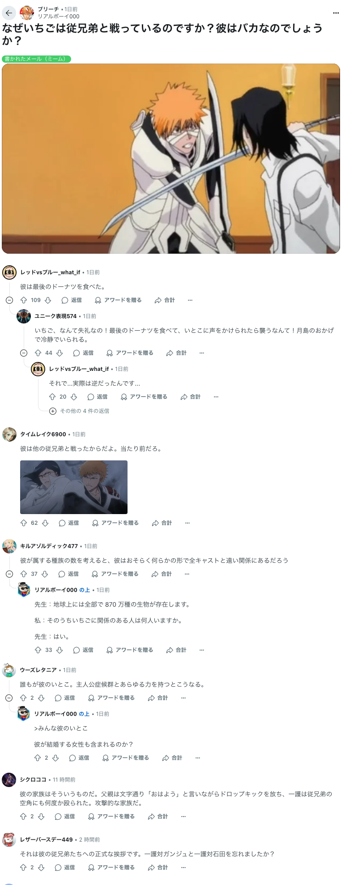
Task: Give an award to シクロココ's comment
Action: 111,817
